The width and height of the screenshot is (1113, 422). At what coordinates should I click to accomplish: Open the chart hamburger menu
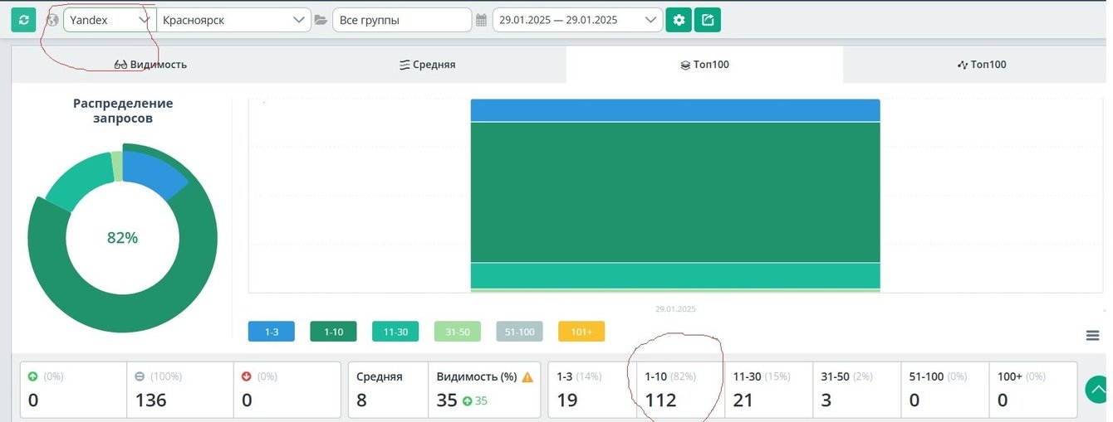coord(1093,335)
